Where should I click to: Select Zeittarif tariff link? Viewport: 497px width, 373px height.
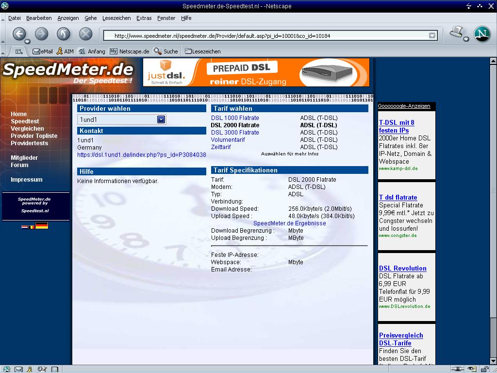coord(221,147)
